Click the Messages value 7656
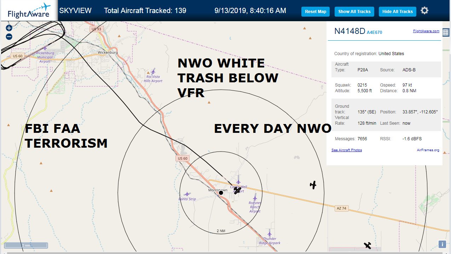Viewport: 451px width, 254px height. coord(362,139)
